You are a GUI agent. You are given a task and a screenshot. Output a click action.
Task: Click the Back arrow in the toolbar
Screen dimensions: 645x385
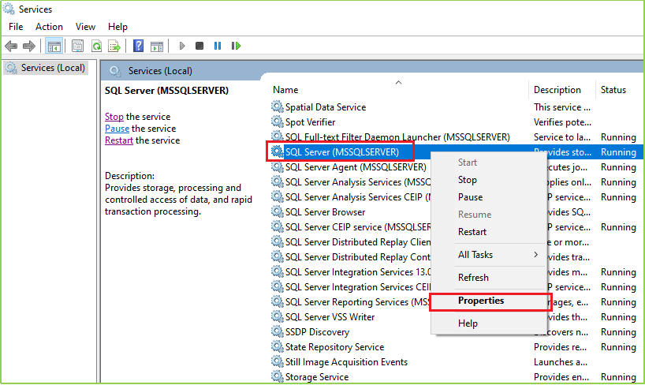click(x=11, y=46)
